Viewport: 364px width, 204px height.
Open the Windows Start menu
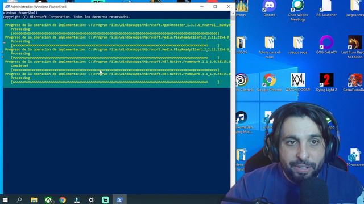(5, 200)
